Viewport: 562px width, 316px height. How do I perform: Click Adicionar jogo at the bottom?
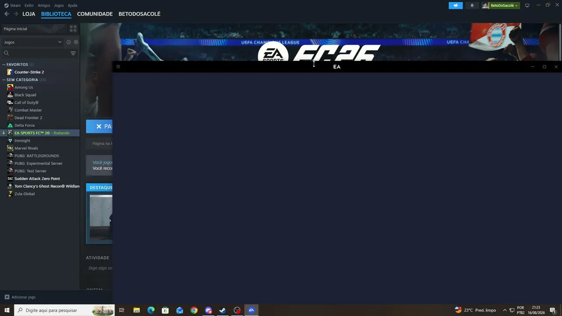point(24,297)
